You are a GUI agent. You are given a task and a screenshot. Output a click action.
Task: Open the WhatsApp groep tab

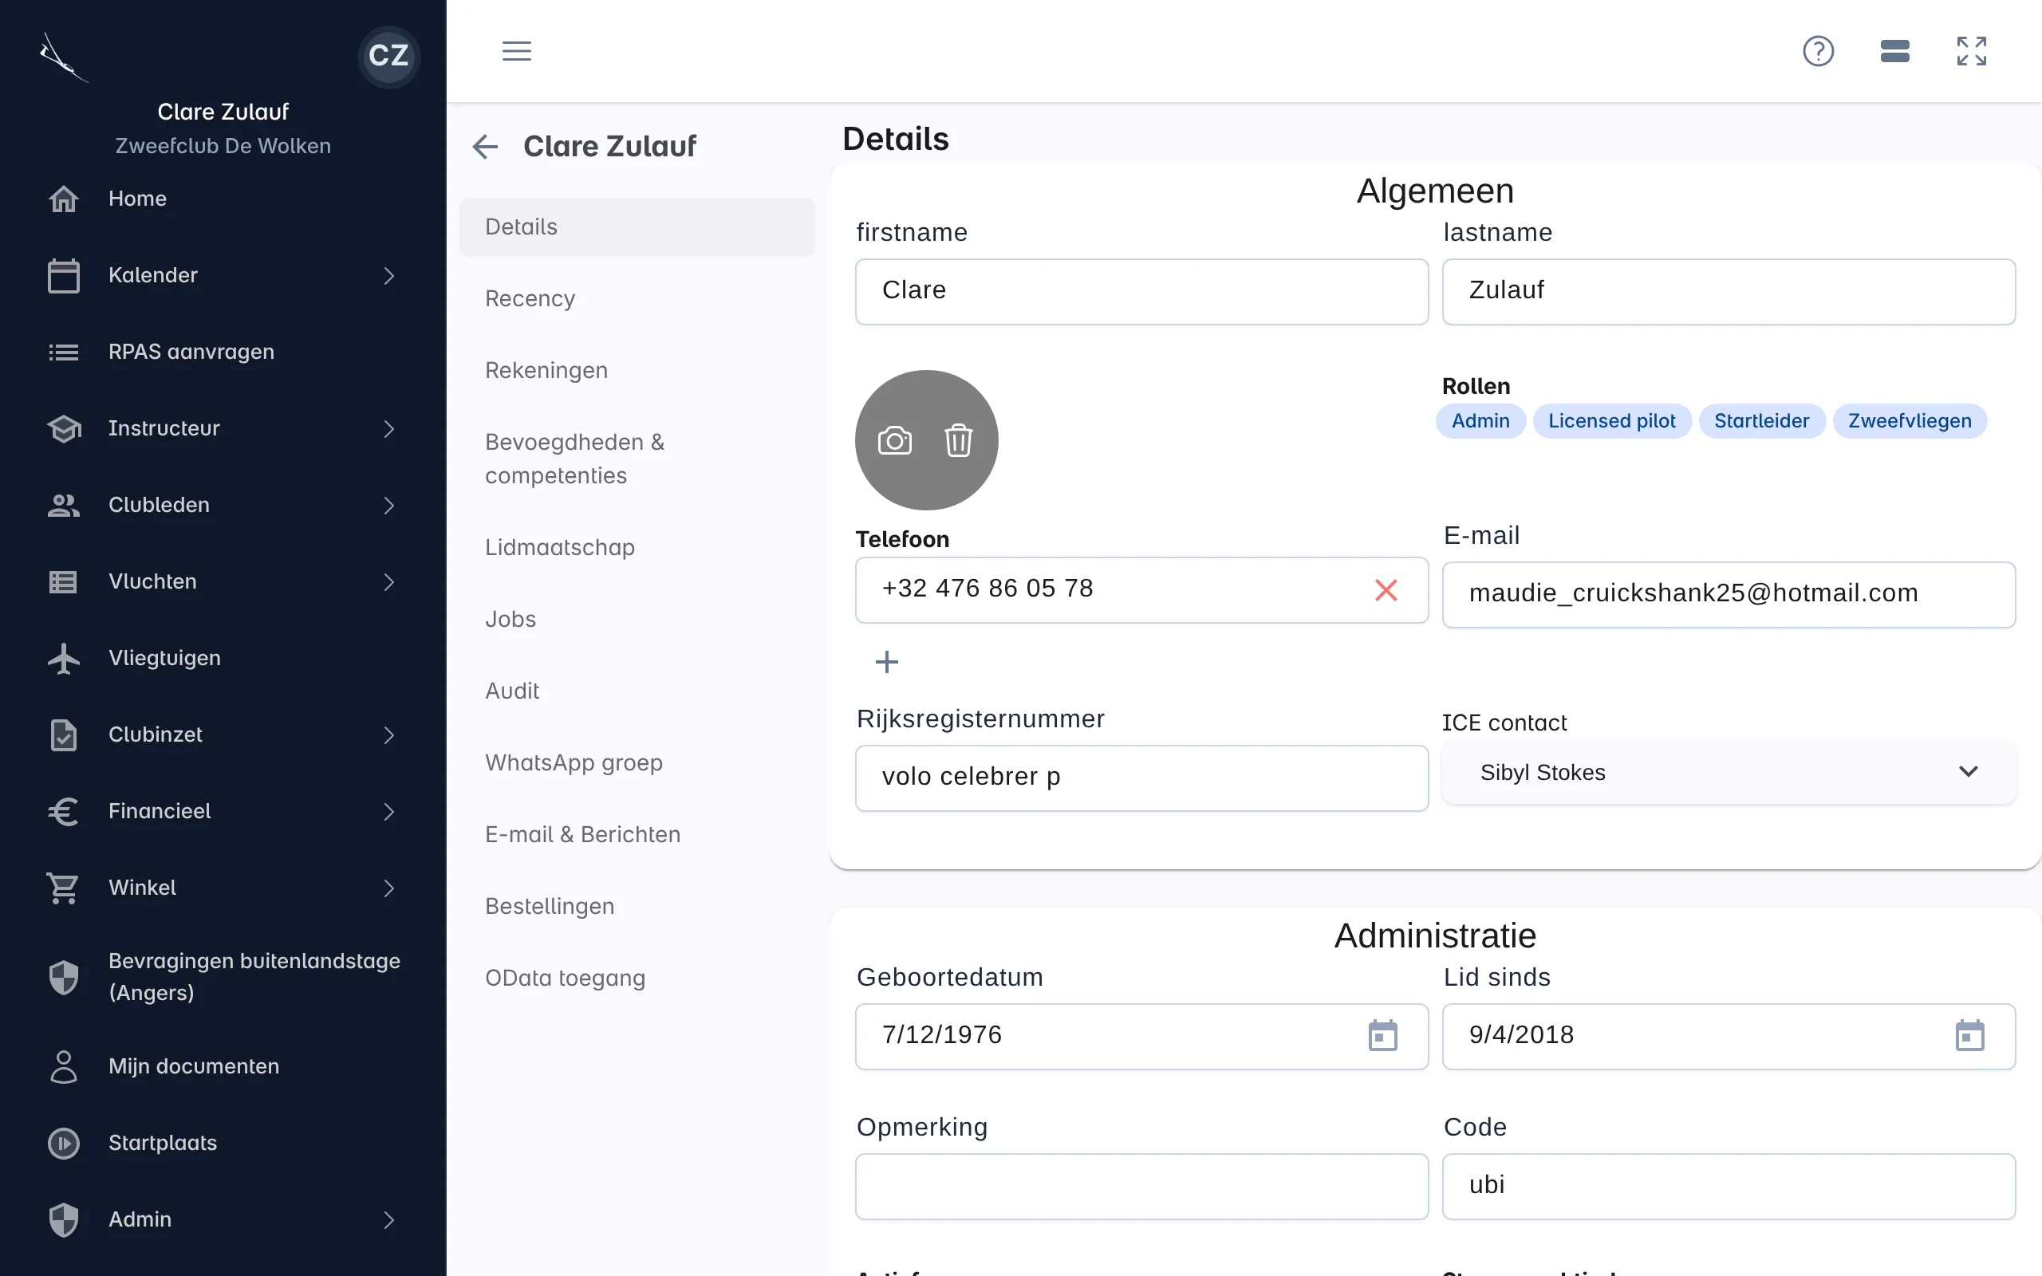[x=637, y=763]
